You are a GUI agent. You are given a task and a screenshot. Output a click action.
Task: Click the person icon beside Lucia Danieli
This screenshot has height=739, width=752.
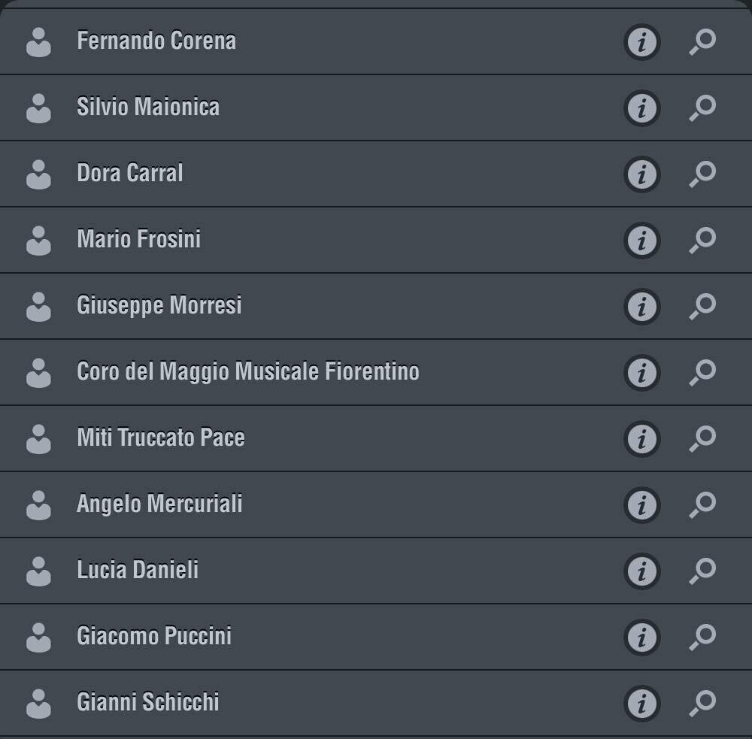click(38, 571)
